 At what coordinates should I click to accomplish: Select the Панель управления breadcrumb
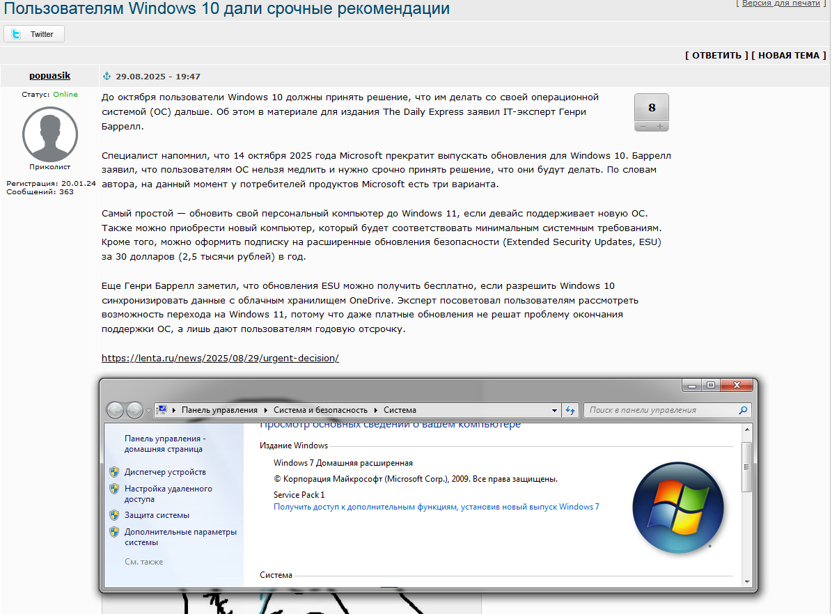tap(219, 410)
